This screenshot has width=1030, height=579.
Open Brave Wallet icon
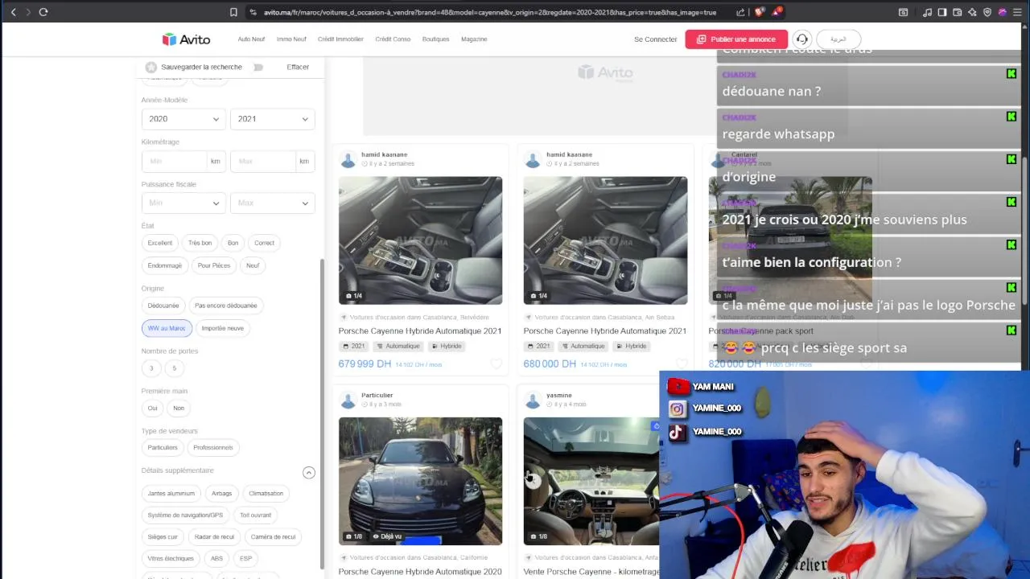click(957, 12)
